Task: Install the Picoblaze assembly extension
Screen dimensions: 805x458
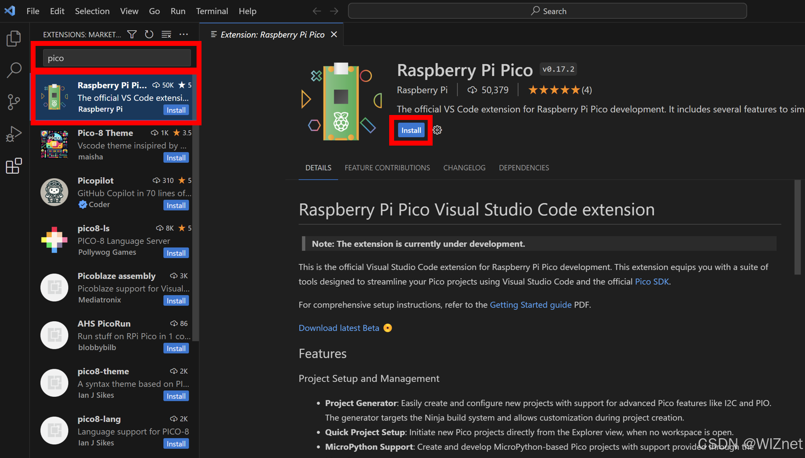Action: (x=176, y=301)
